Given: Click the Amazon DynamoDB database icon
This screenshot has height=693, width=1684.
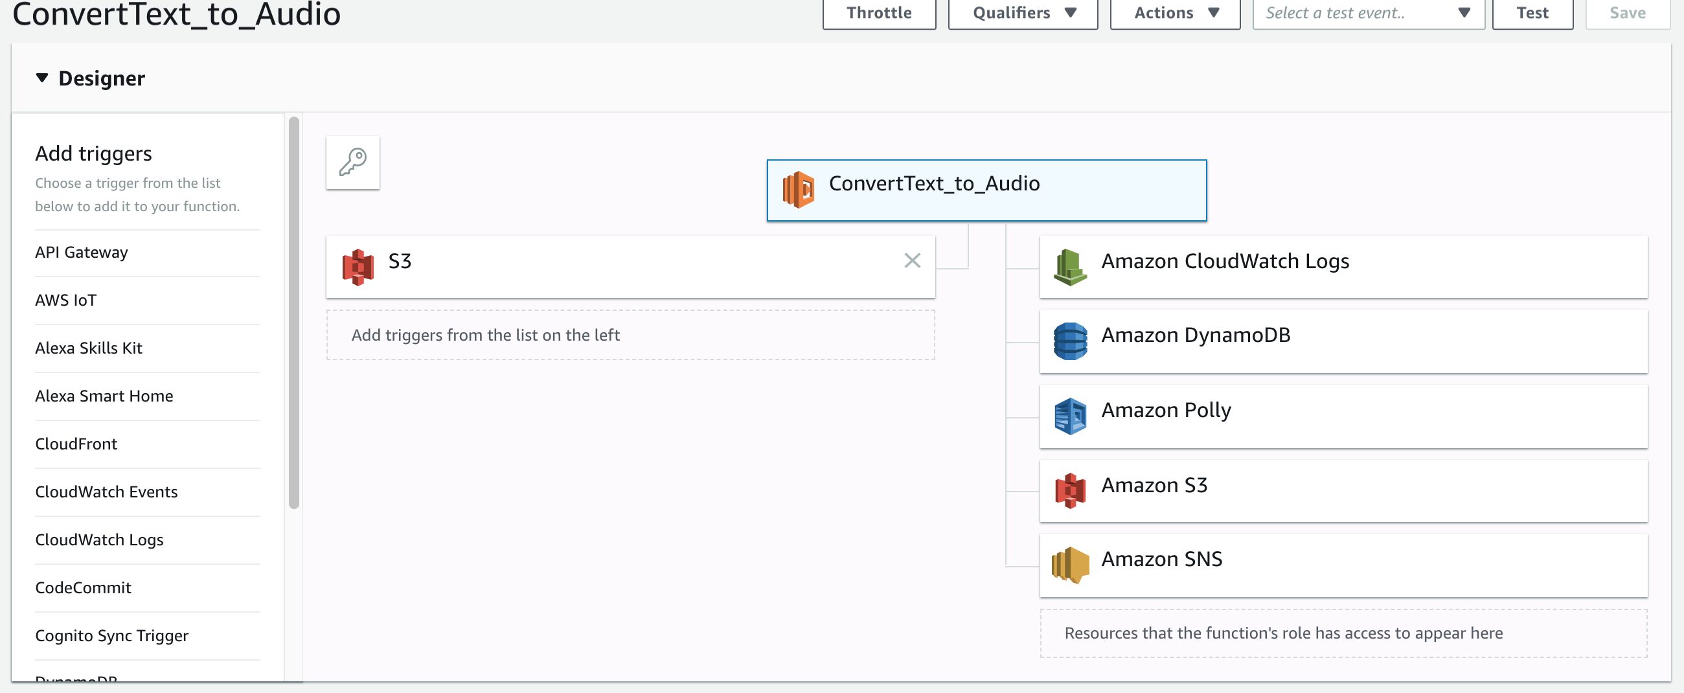Looking at the screenshot, I should 1069,341.
